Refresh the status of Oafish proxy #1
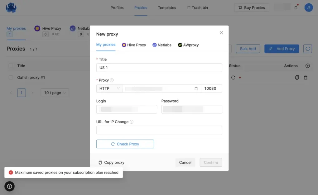This screenshot has width=318, height=195. (x=233, y=77)
